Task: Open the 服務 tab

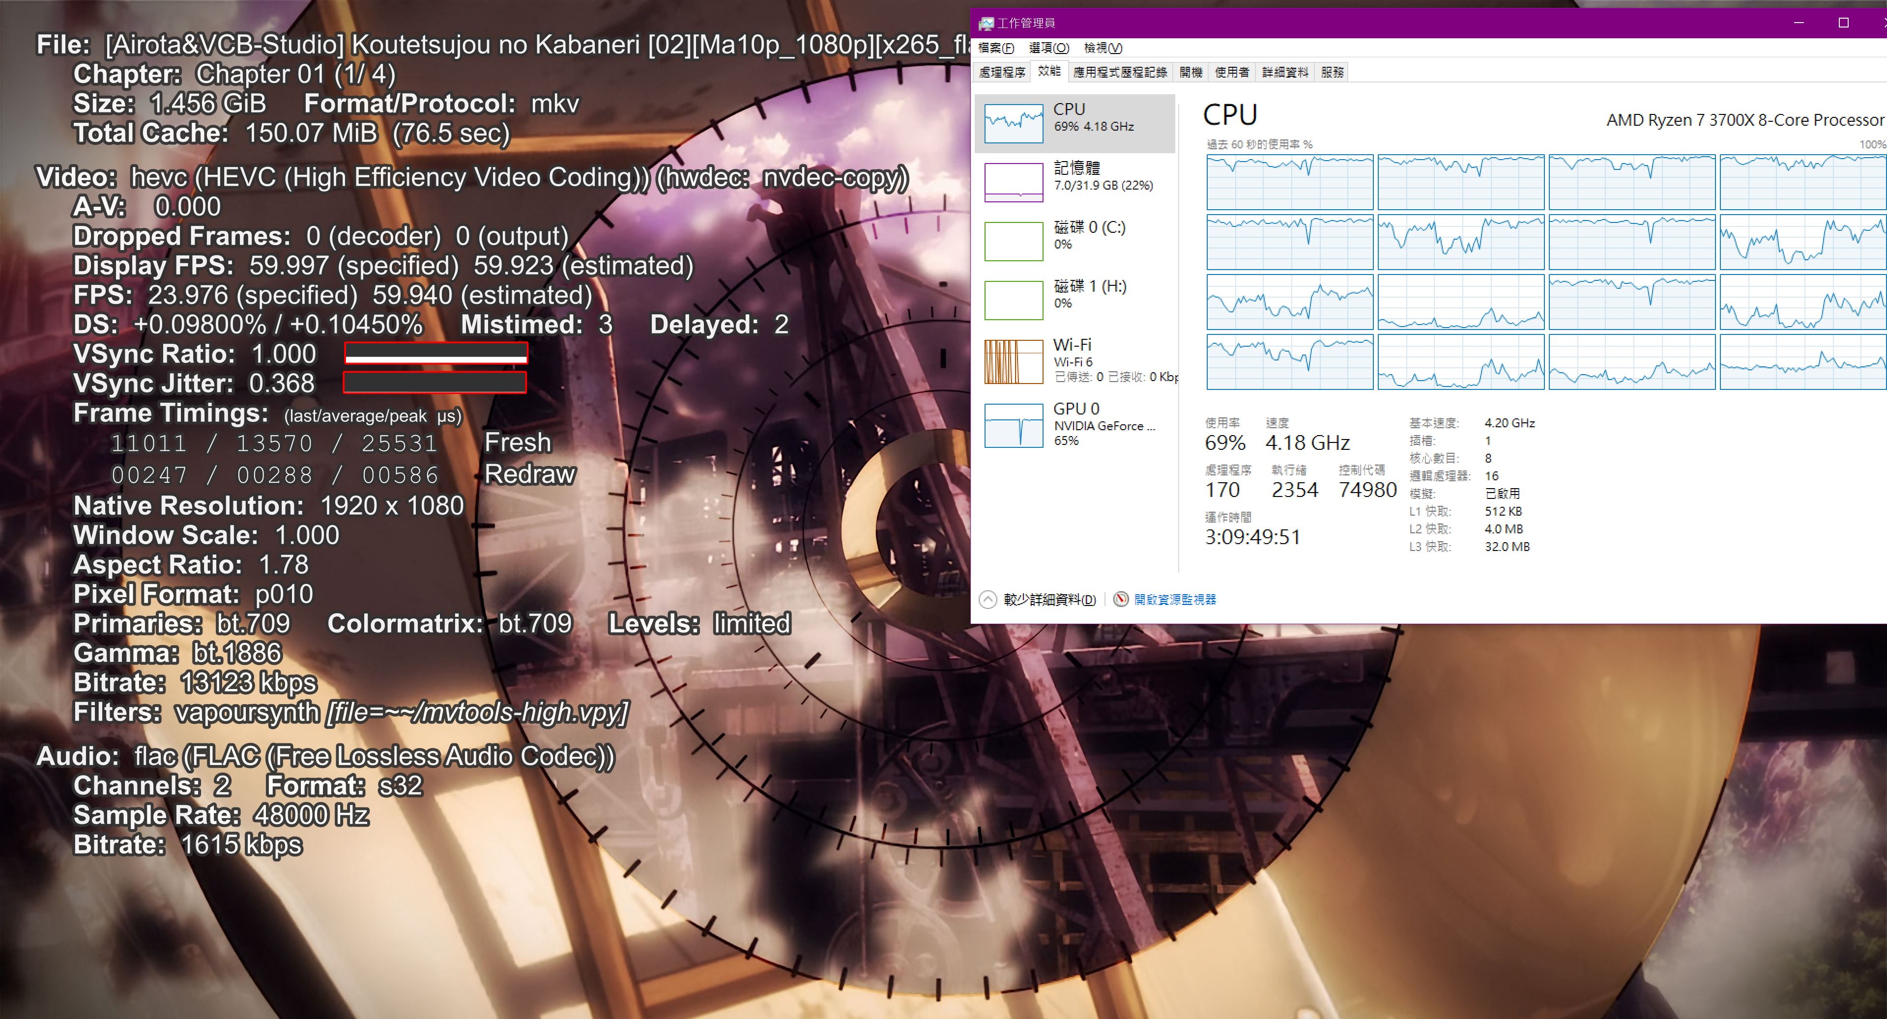Action: coord(1333,73)
